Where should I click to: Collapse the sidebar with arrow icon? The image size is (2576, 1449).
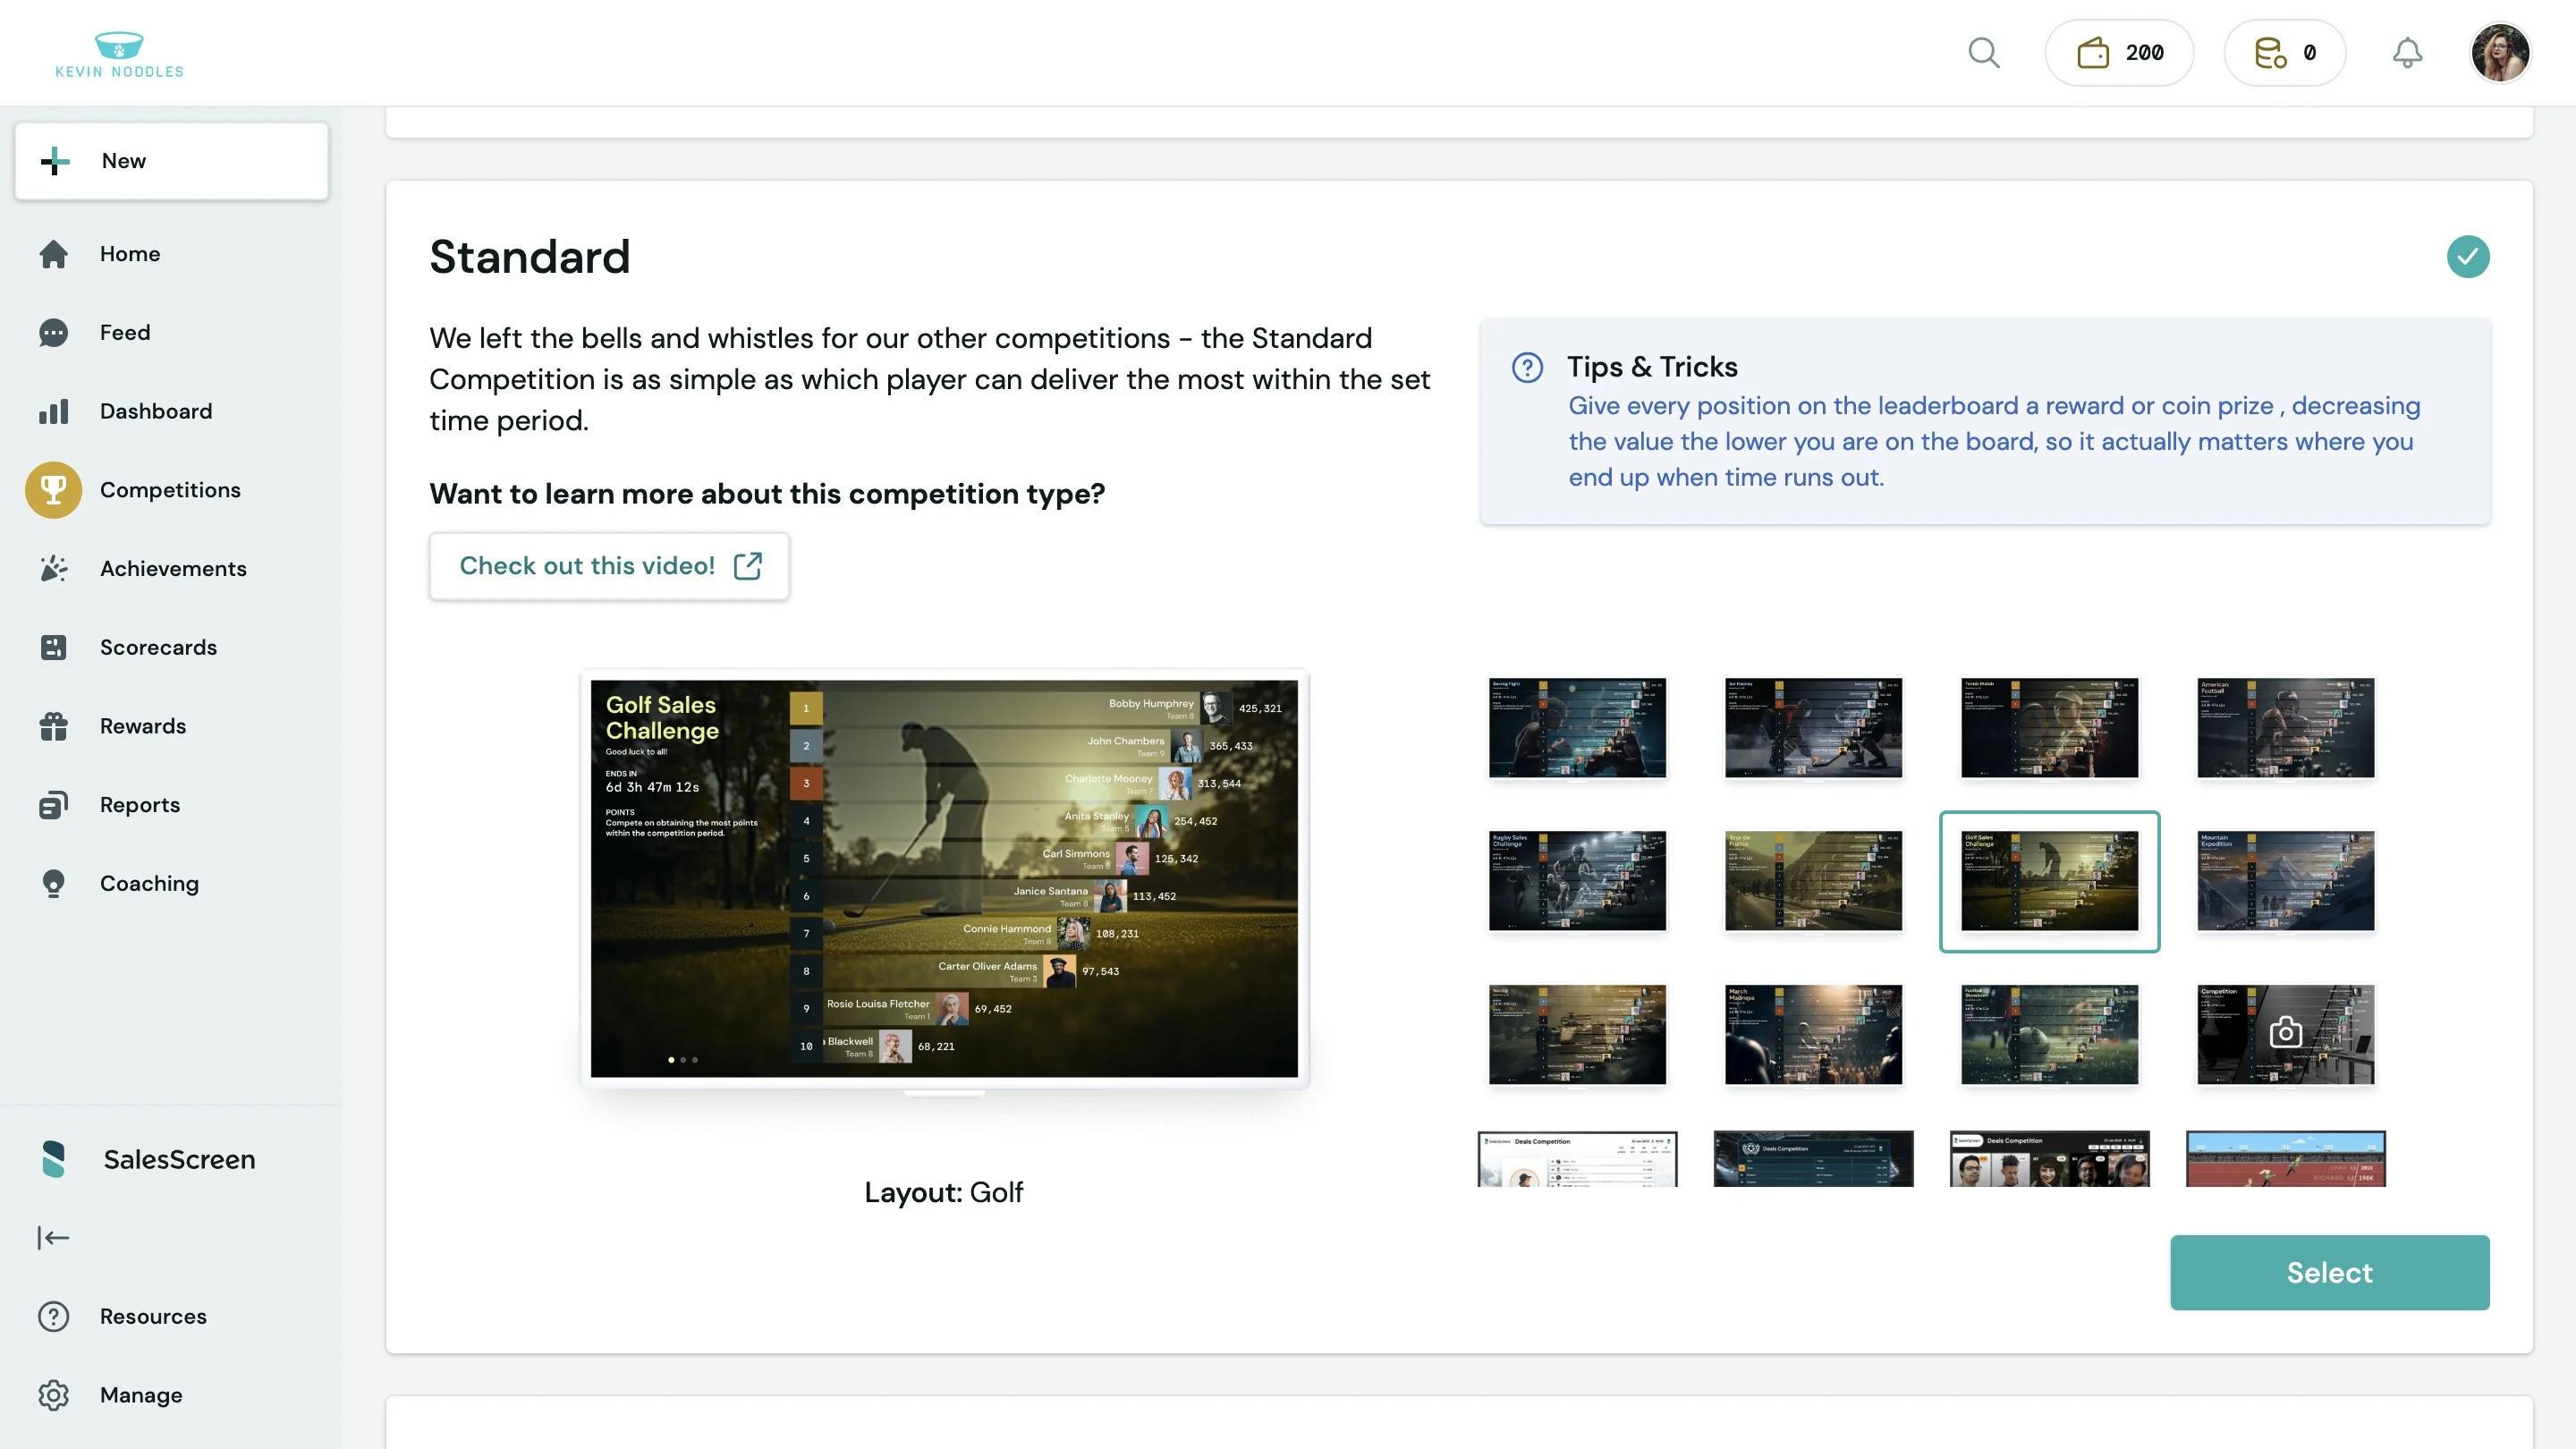click(x=53, y=1238)
